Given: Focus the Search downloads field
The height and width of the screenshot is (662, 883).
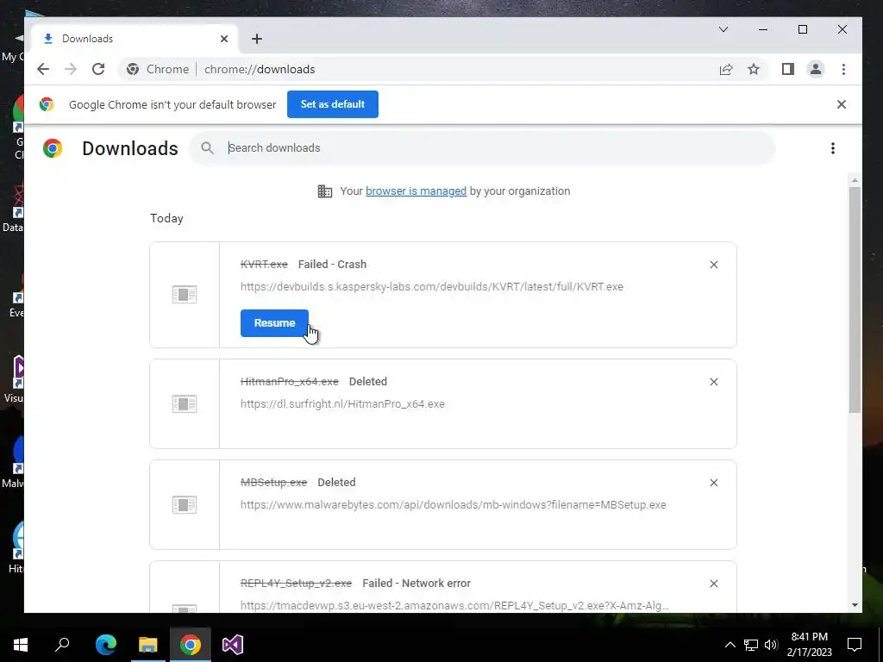Looking at the screenshot, I should (x=481, y=148).
